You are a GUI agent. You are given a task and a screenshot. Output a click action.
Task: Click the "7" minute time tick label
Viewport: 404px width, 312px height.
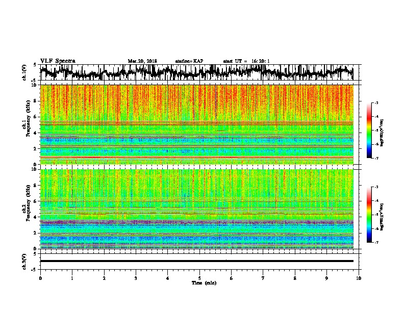263,278
